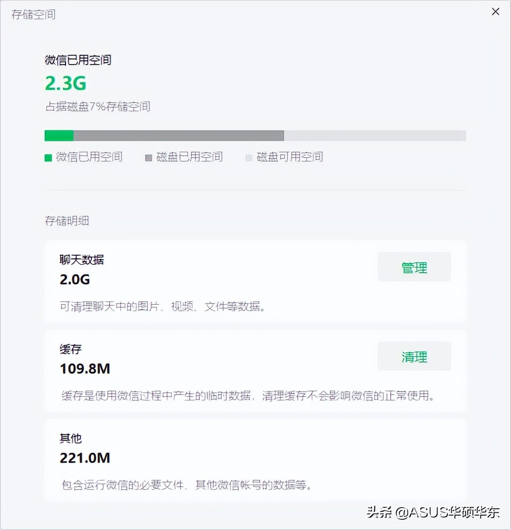This screenshot has width=511, height=530.
Task: Click the light gray 磁盘可用空间 legend square
Action: pyautogui.click(x=249, y=158)
